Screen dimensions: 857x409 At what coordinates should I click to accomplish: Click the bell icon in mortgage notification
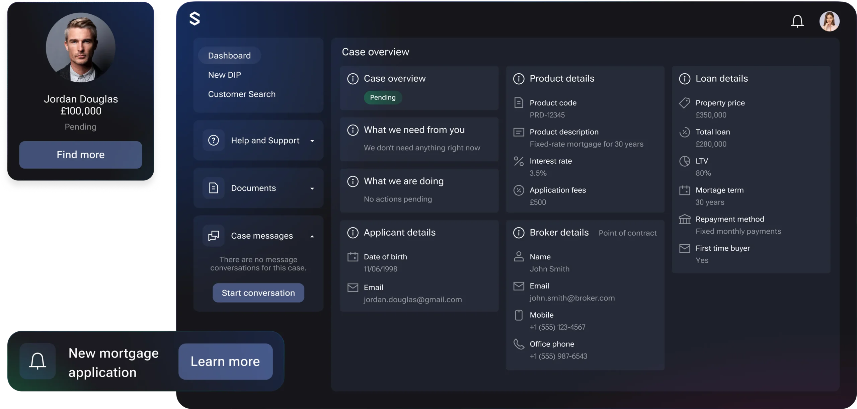[x=37, y=361]
